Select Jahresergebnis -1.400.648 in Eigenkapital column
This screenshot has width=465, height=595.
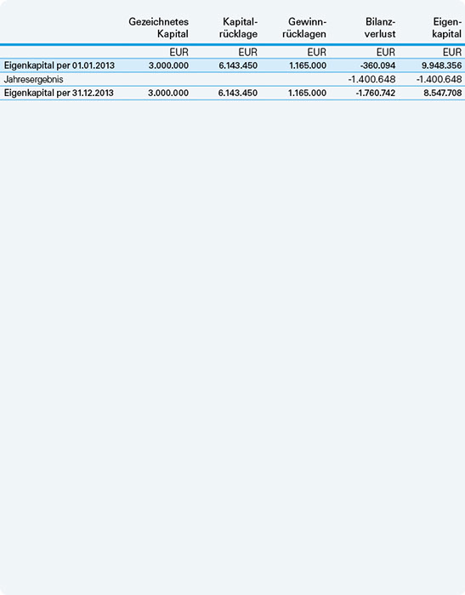pyautogui.click(x=439, y=79)
